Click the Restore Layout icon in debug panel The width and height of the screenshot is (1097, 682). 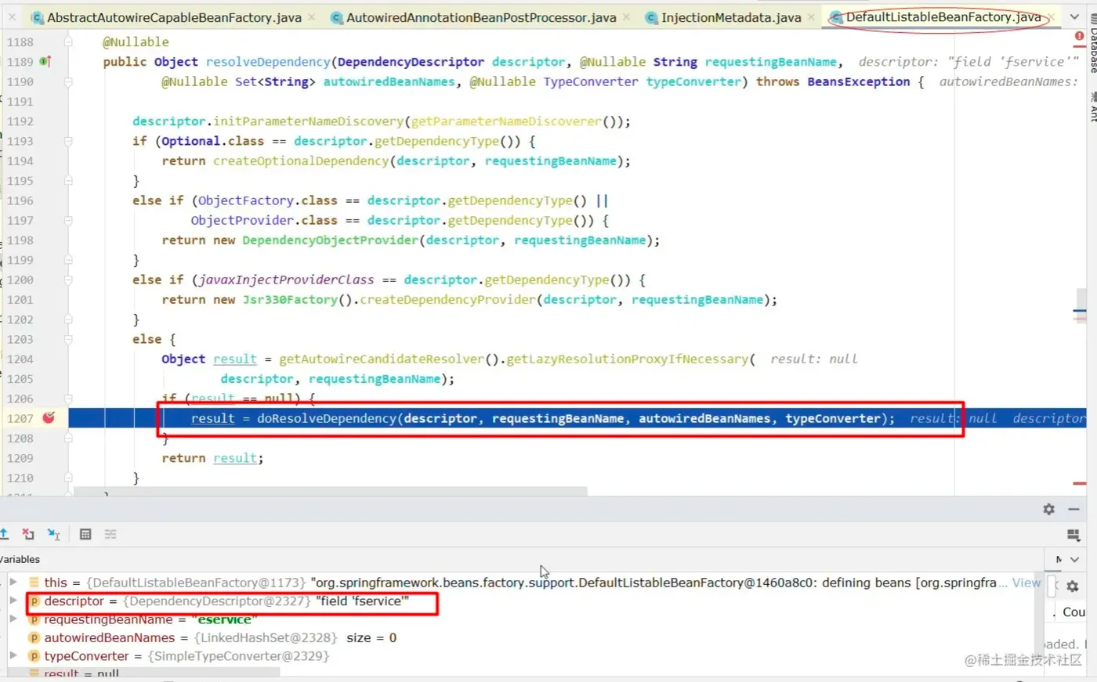(1073, 535)
